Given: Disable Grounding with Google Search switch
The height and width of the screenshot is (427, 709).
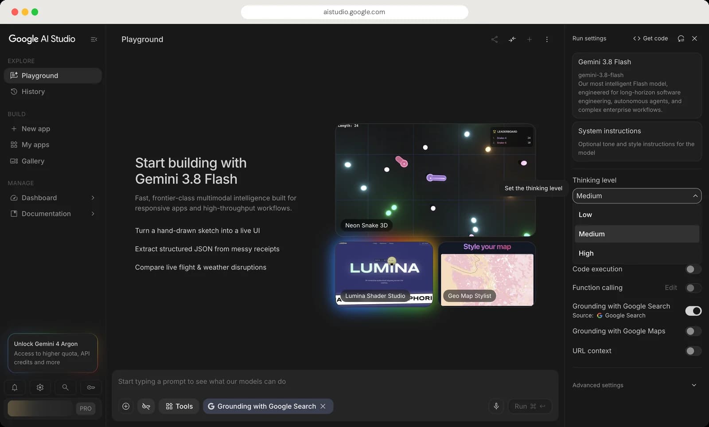Looking at the screenshot, I should point(693,311).
